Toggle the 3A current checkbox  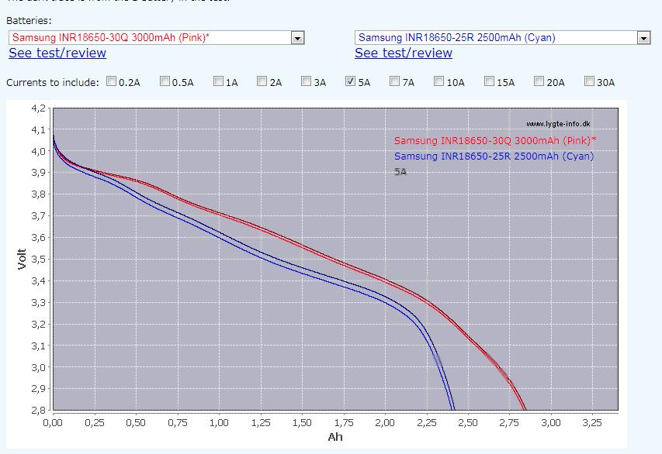click(307, 81)
